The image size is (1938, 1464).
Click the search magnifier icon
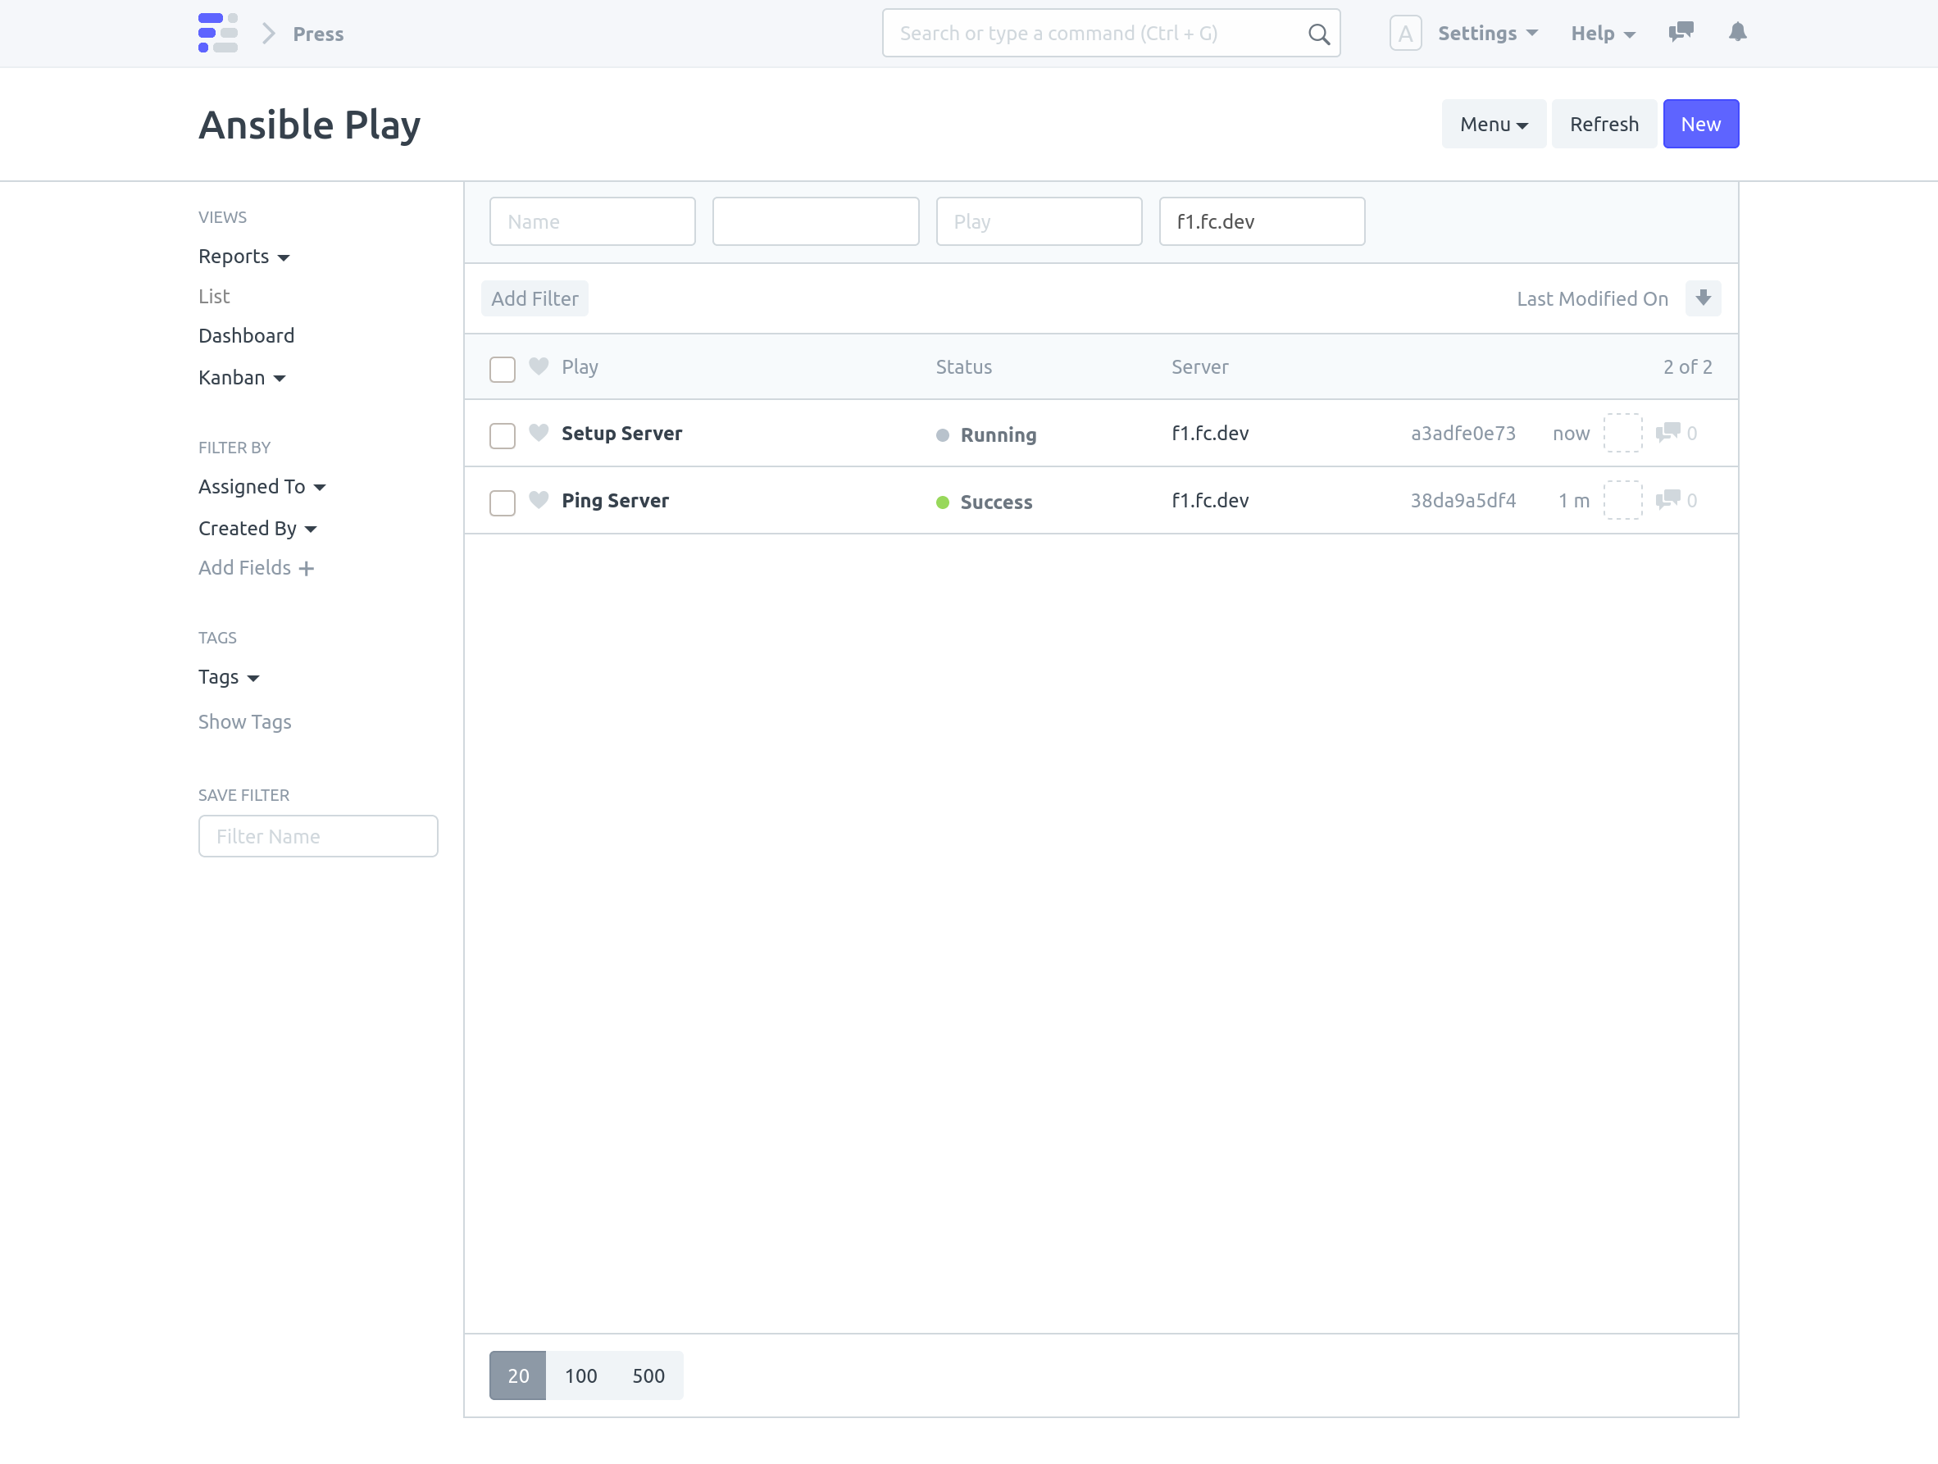click(x=1317, y=34)
